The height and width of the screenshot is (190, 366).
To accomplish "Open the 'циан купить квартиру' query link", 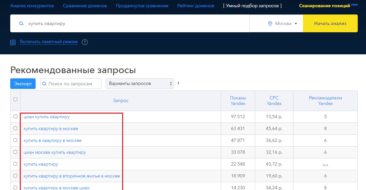I will [47, 117].
